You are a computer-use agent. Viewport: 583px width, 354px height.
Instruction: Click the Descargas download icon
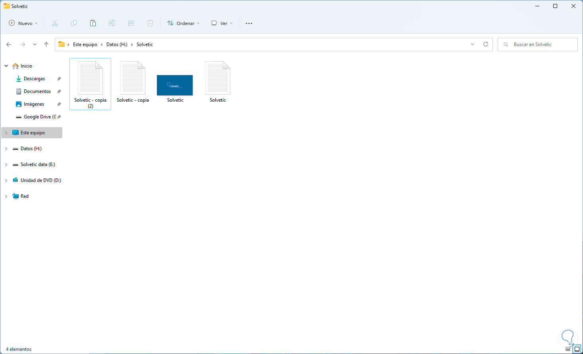(19, 79)
